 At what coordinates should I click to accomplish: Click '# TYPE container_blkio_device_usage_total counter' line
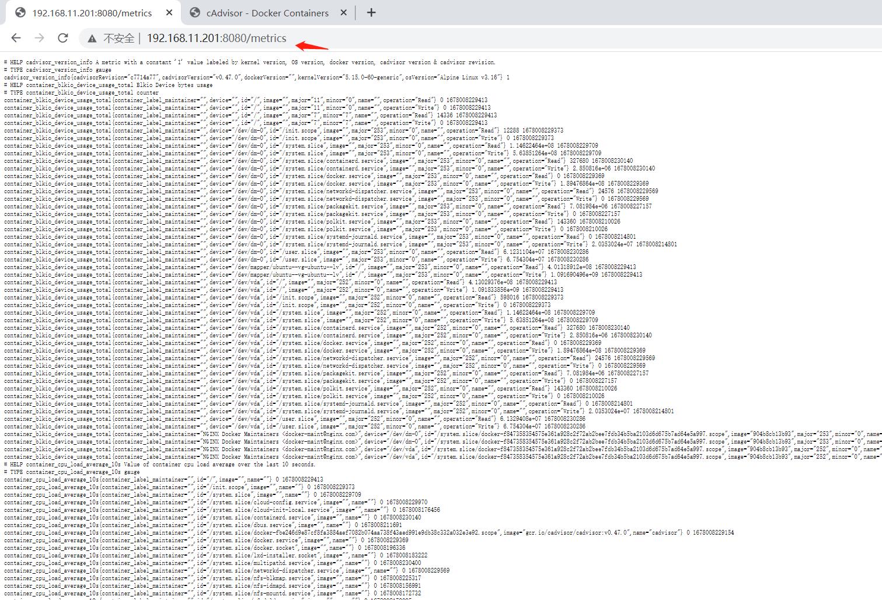click(81, 92)
